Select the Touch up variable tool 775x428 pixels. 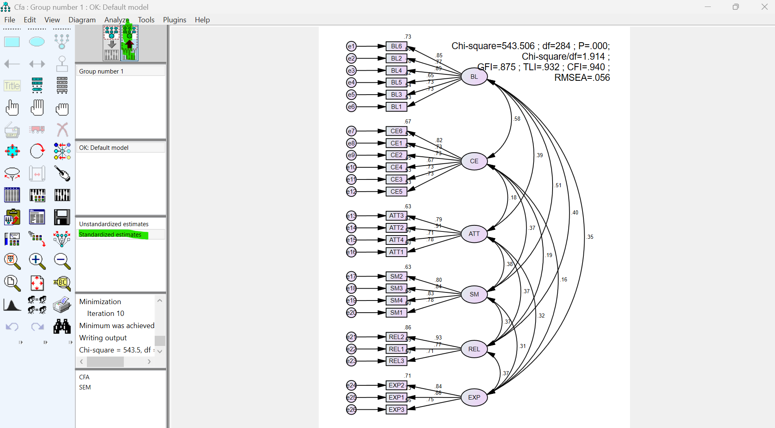coord(62,173)
